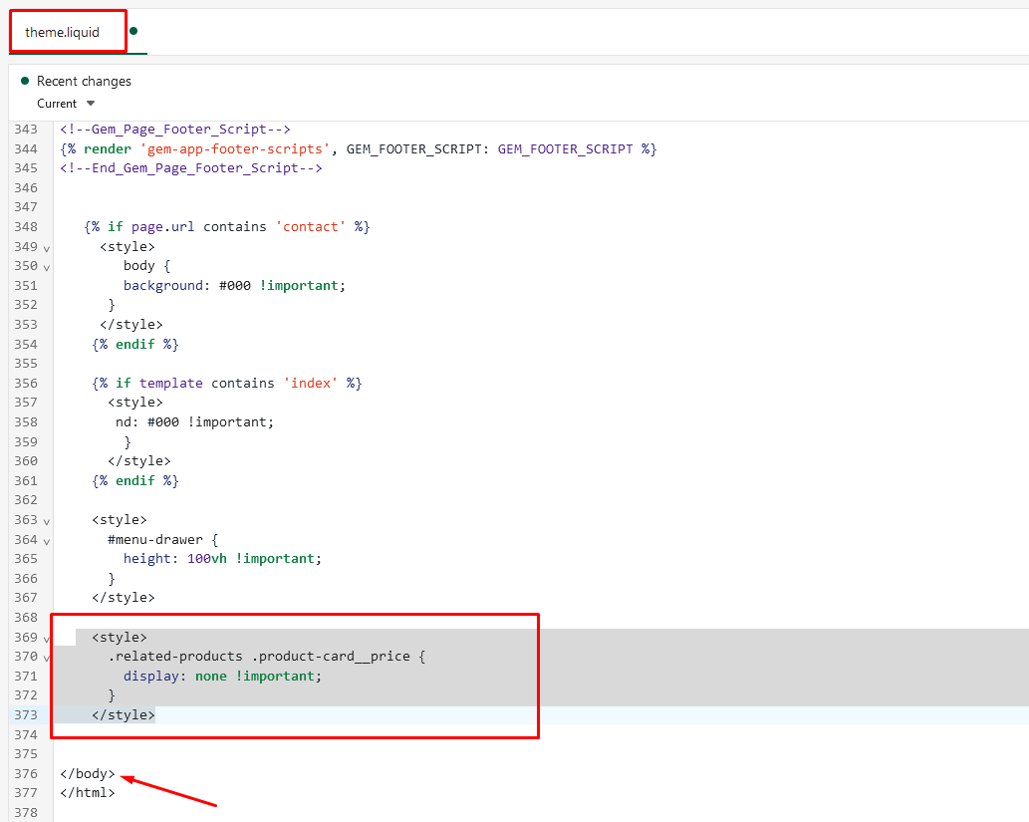Collapse the fold at line 364
Viewport: 1029px width, 822px height.
pyautogui.click(x=47, y=542)
